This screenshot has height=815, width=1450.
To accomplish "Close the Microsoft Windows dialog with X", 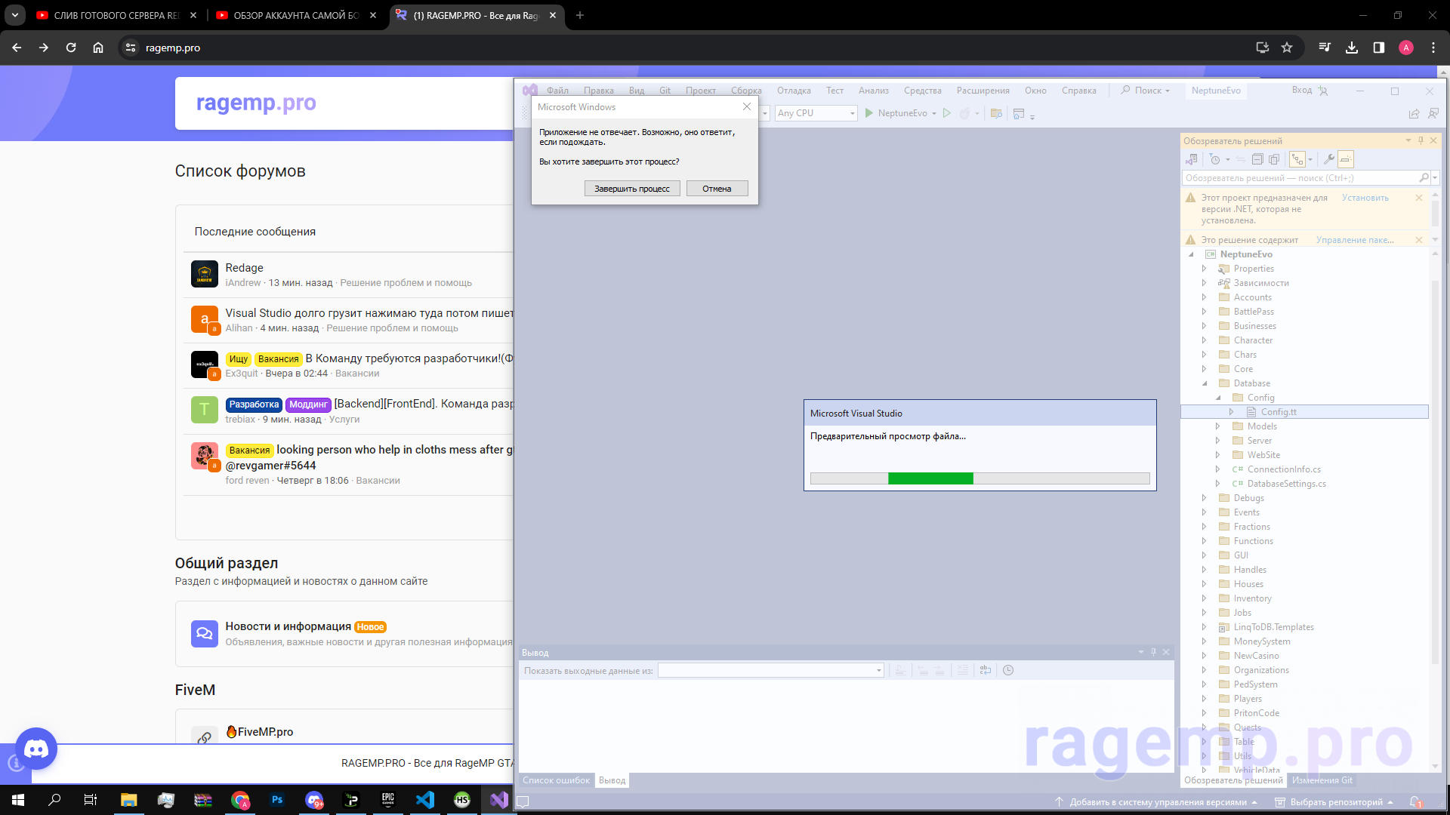I will [747, 106].
